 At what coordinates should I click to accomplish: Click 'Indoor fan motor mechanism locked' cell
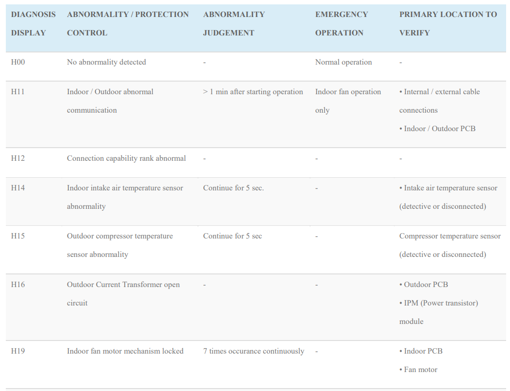125,351
